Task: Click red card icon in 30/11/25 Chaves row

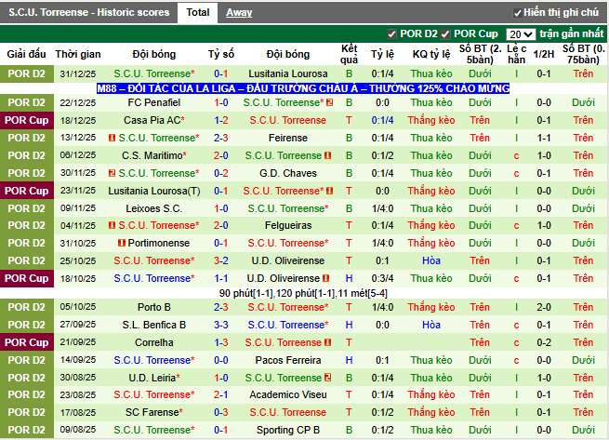Action: coord(112,173)
